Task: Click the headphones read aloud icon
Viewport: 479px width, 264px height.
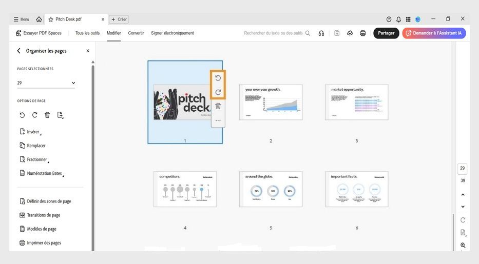Action: pos(321,33)
